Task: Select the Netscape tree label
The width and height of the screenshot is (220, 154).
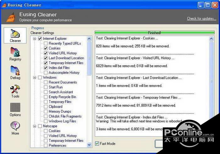Action: coord(50,126)
